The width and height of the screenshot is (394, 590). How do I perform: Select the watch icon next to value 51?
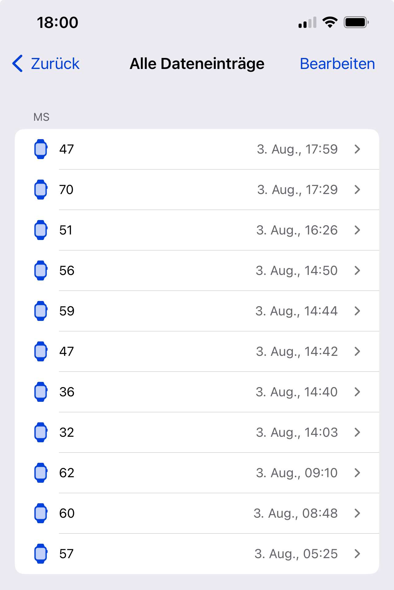pyautogui.click(x=41, y=230)
